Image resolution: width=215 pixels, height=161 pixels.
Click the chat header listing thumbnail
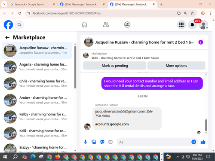click(x=89, y=42)
